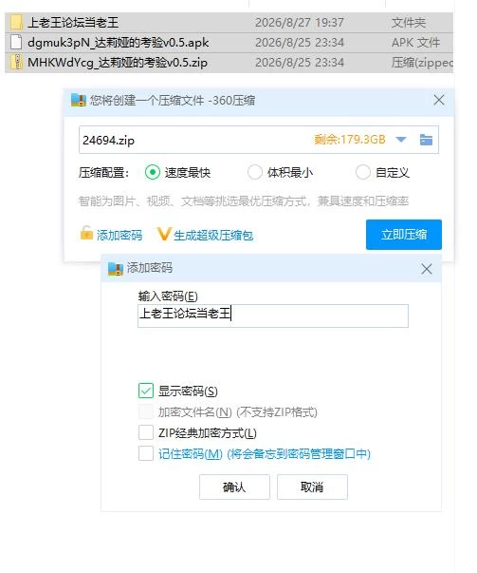Click the 确认 button

(234, 487)
